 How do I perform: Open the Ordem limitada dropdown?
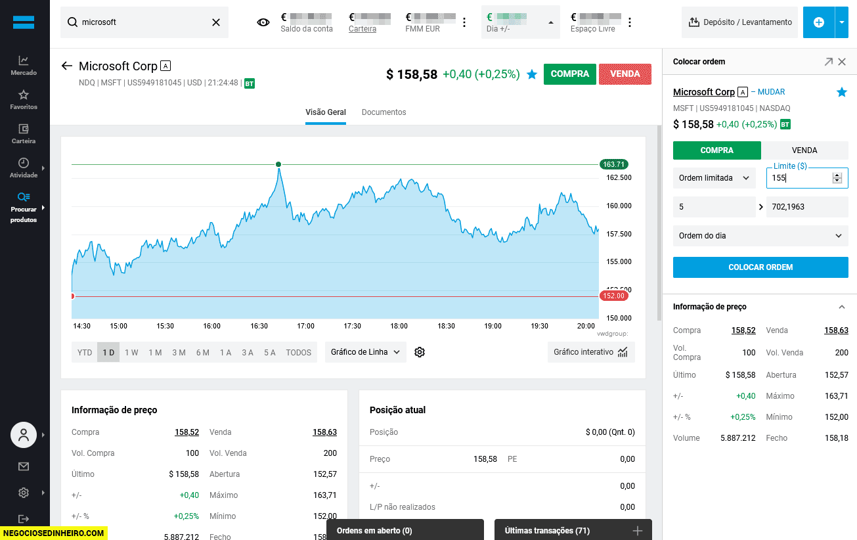pos(714,178)
